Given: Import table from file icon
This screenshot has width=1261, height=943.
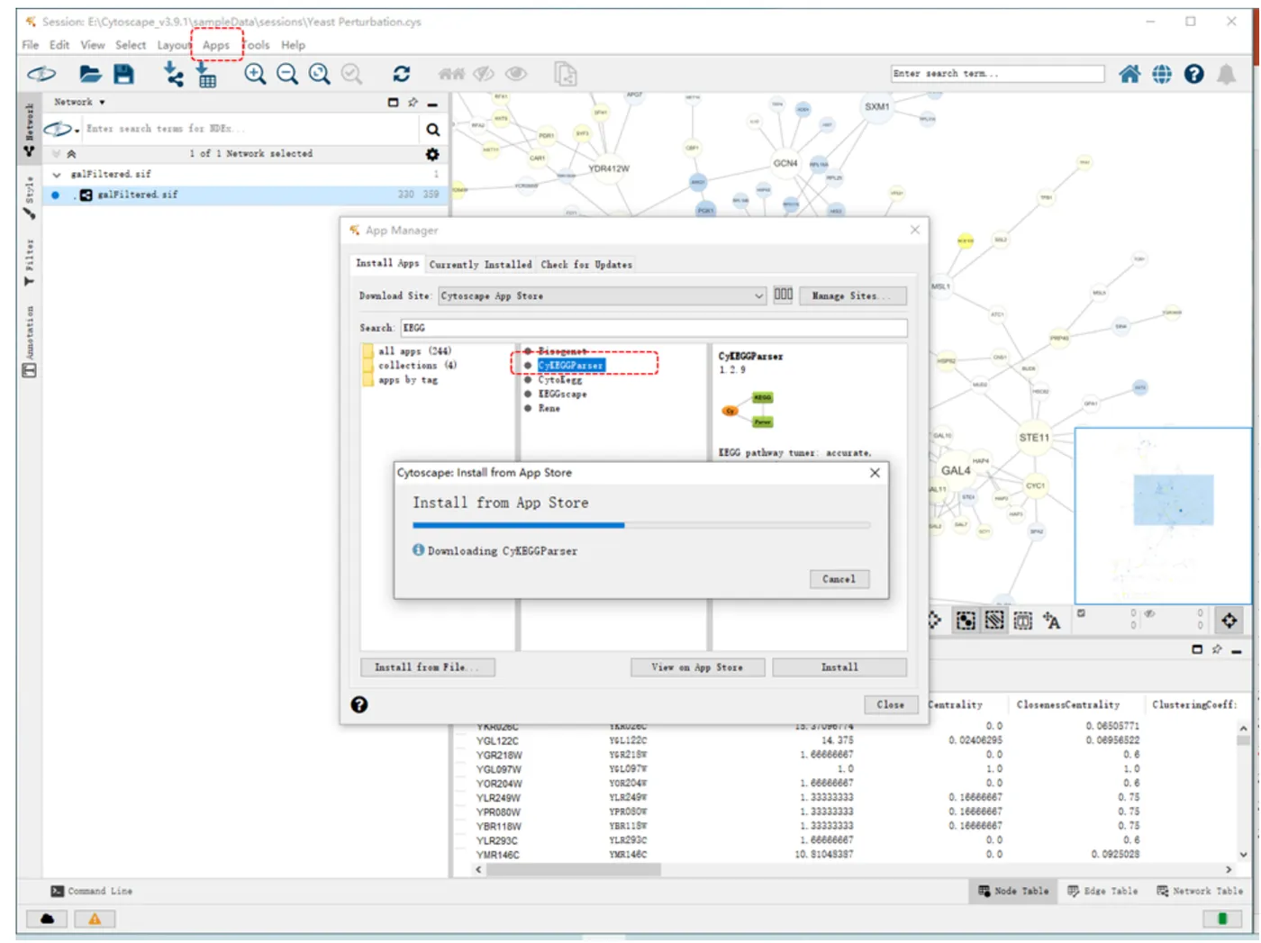Looking at the screenshot, I should 206,74.
